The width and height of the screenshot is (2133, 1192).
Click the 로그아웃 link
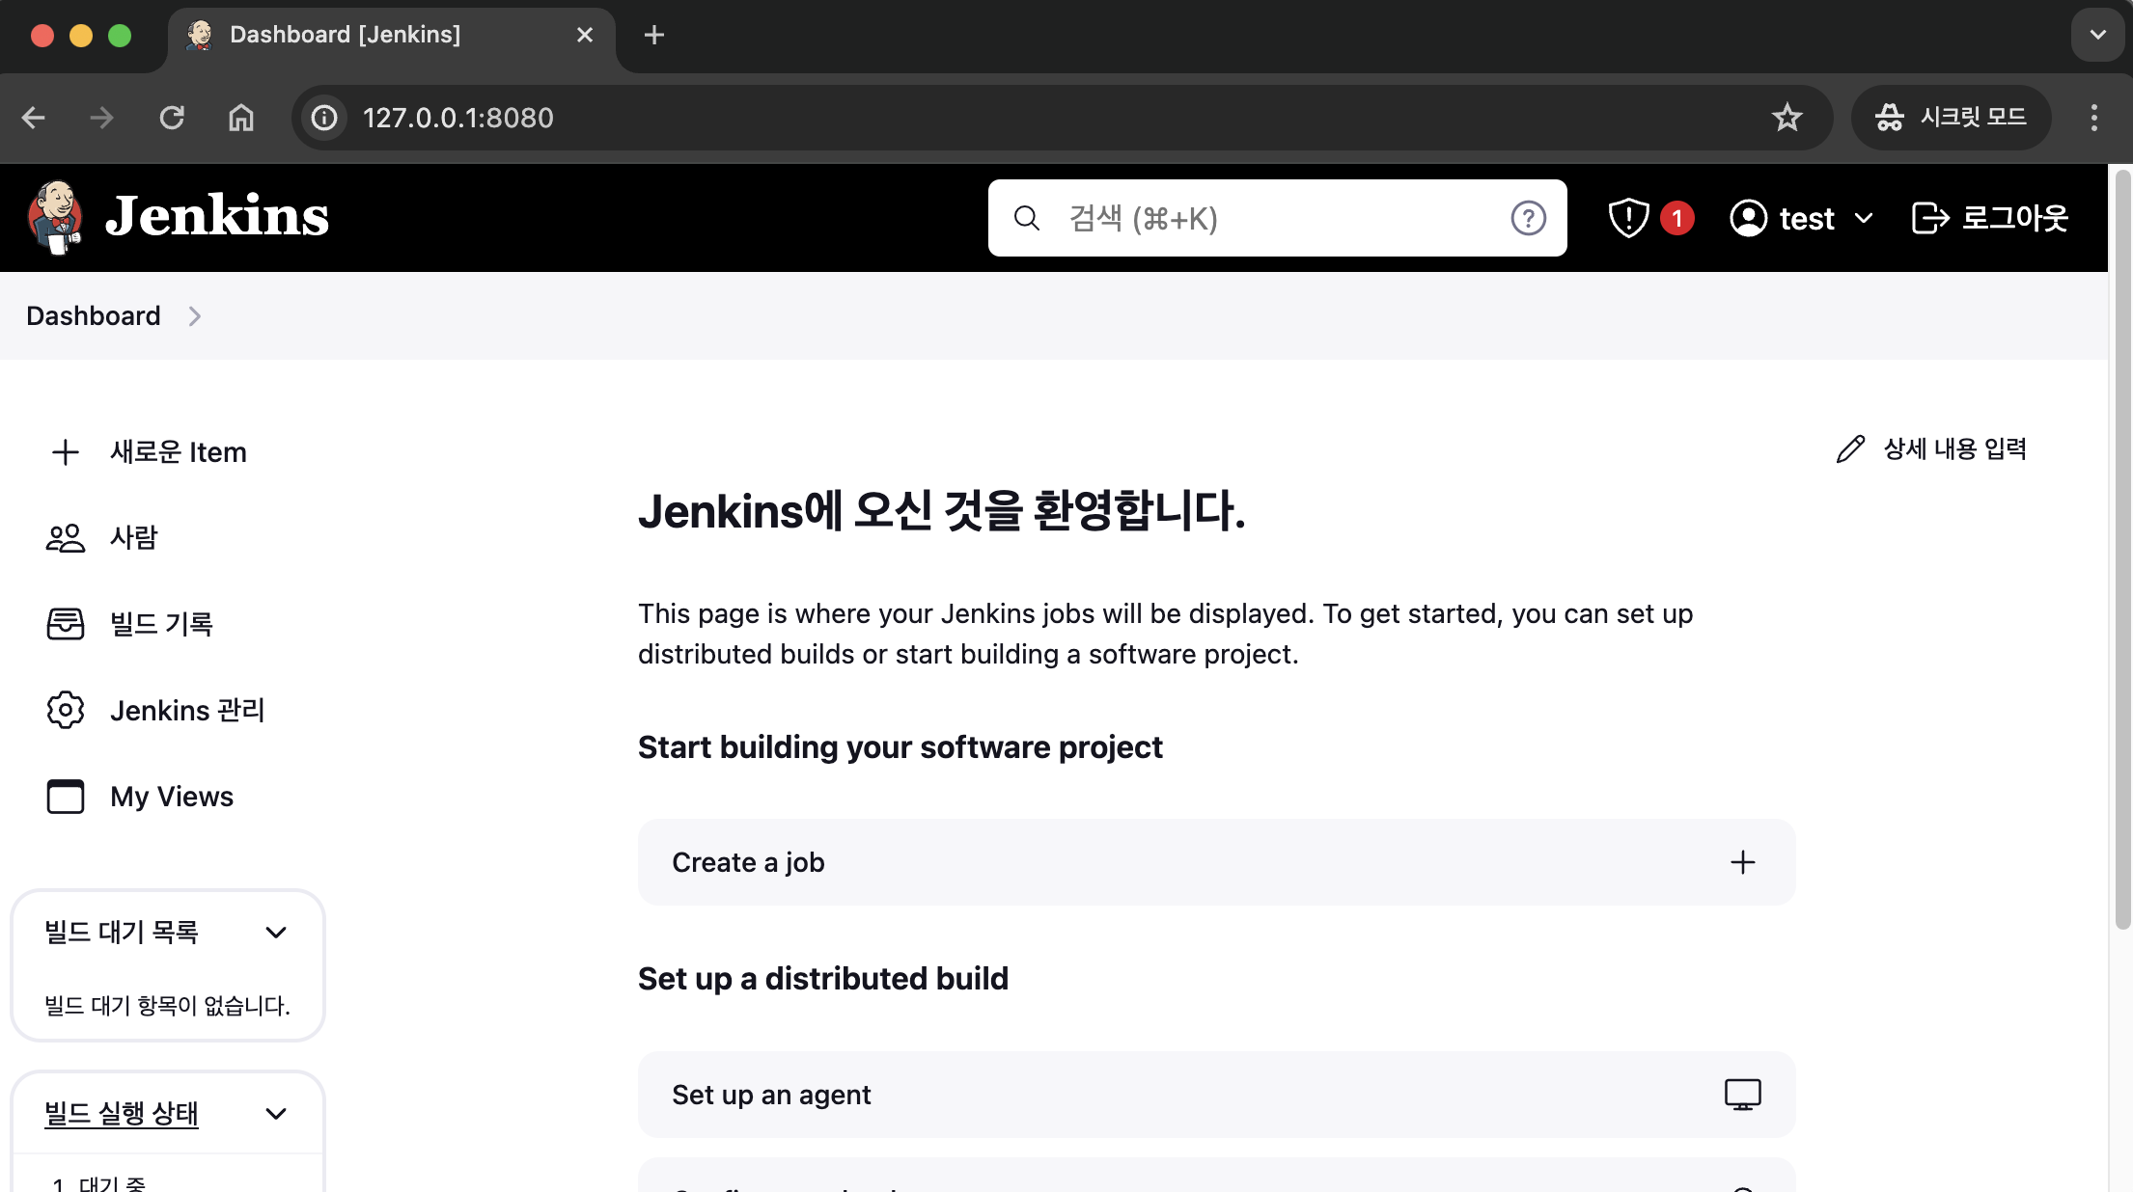click(2015, 218)
